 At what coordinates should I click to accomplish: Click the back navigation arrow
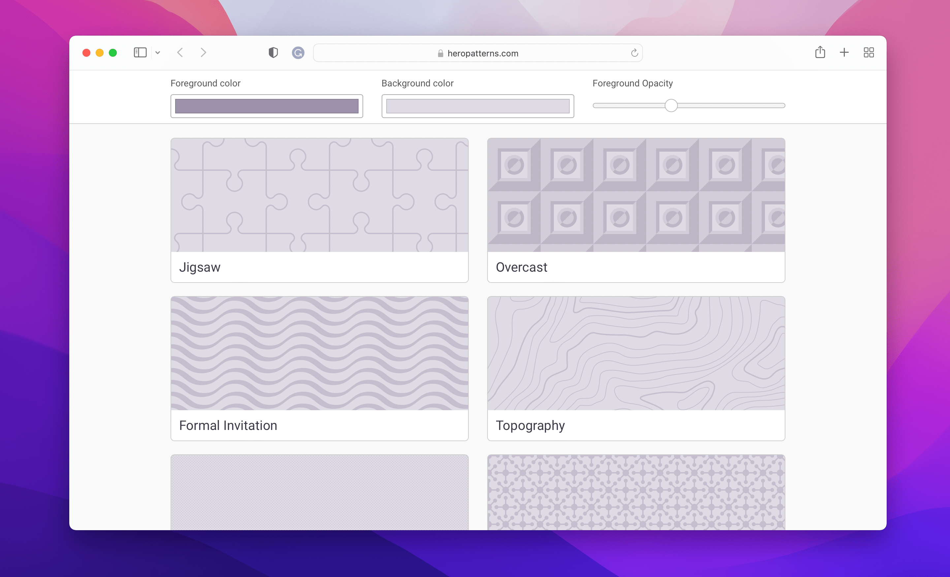[x=180, y=52]
